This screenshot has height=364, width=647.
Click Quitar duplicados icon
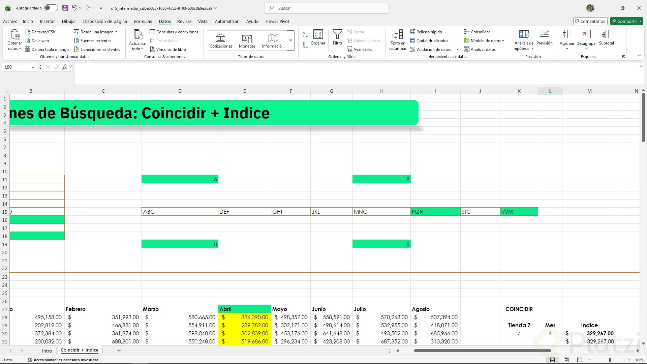pyautogui.click(x=412, y=41)
